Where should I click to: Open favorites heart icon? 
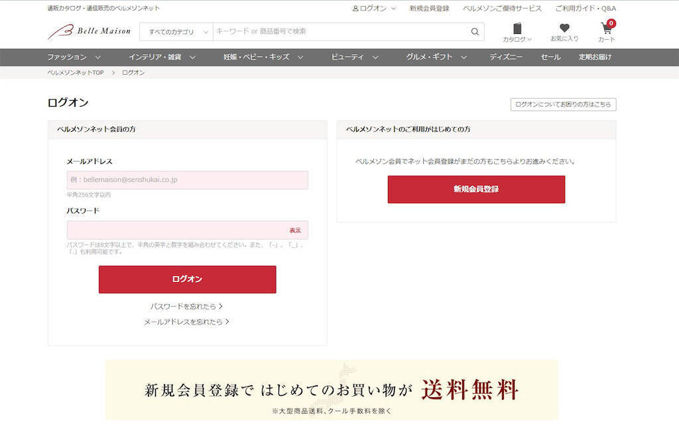(564, 29)
